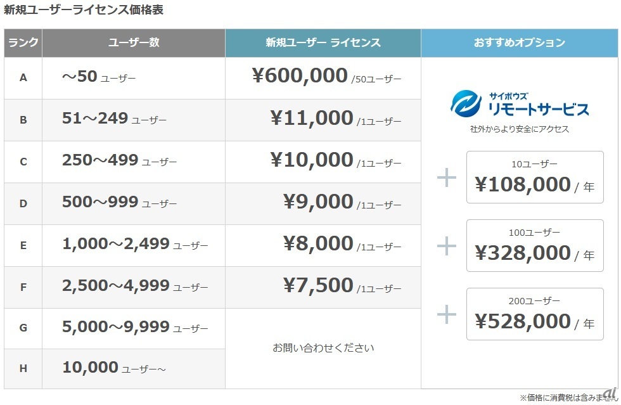Screen dimensions: 621x405
Task: Click the ユーザー数 column header
Action: pyautogui.click(x=134, y=43)
